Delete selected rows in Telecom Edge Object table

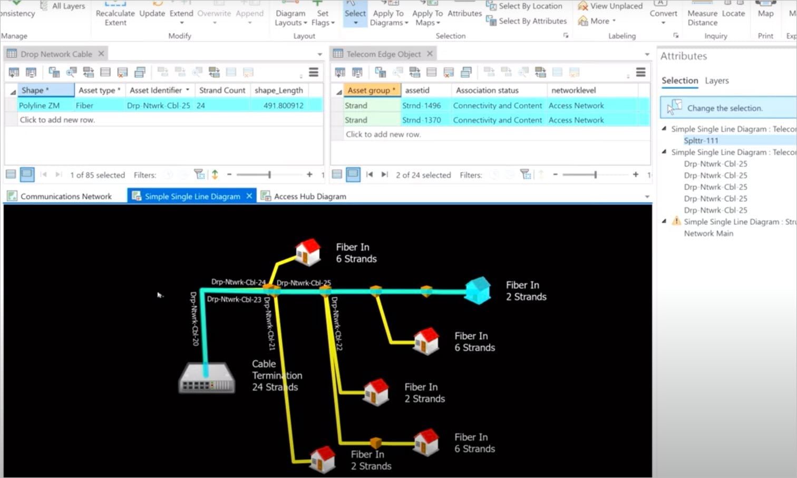(449, 72)
